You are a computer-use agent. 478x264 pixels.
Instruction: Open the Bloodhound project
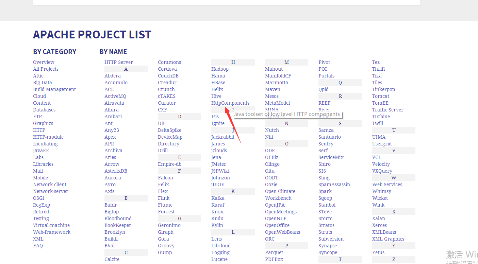[118, 218]
